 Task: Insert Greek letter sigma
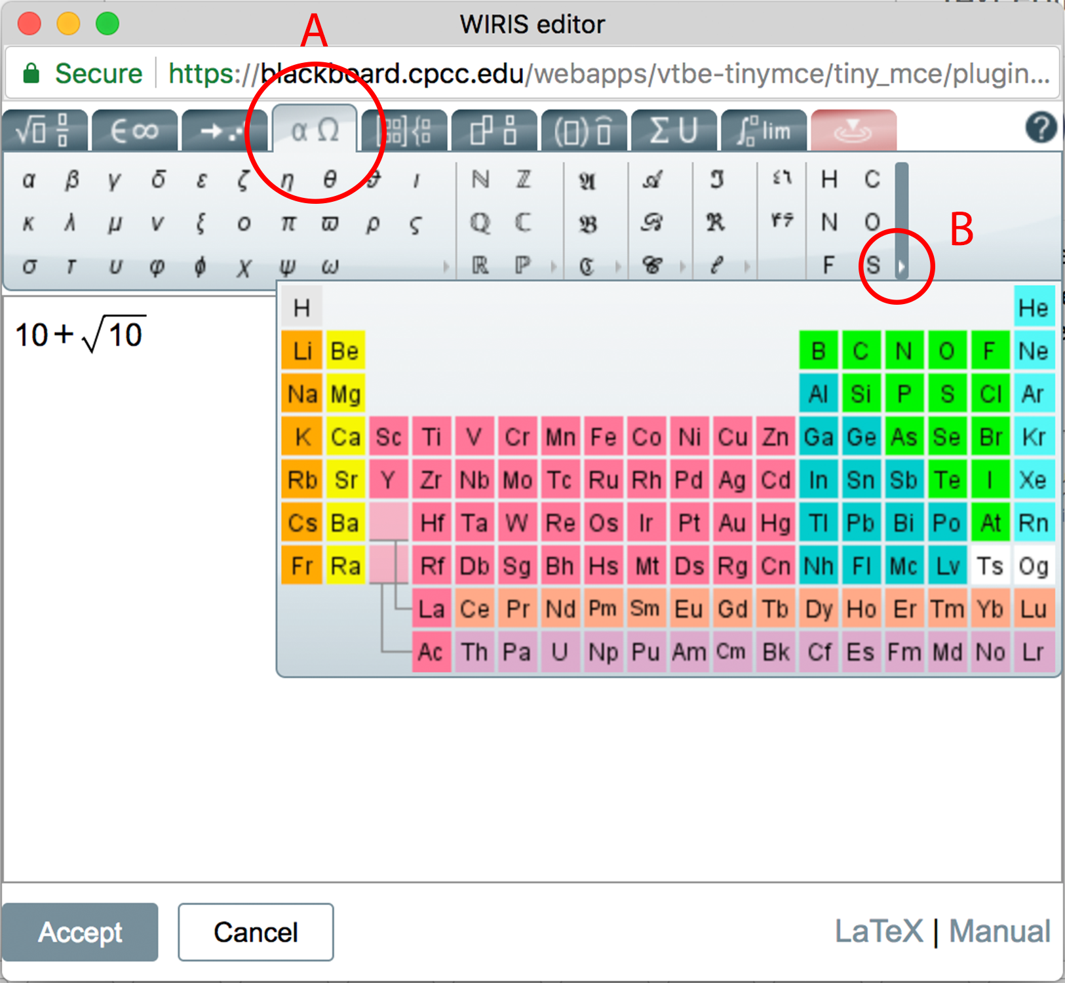pos(29,266)
